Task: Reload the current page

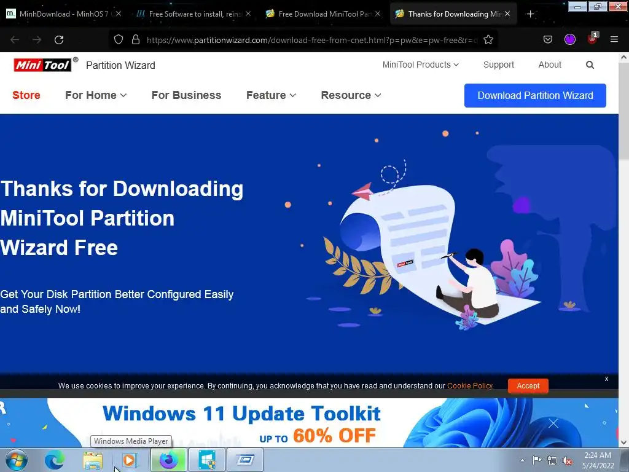Action: 59,40
